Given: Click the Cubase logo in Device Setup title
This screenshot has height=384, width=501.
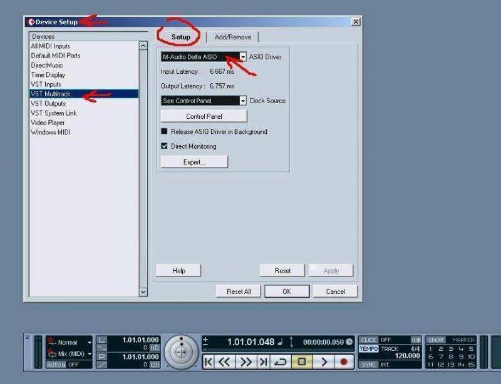Looking at the screenshot, I should click(x=31, y=22).
